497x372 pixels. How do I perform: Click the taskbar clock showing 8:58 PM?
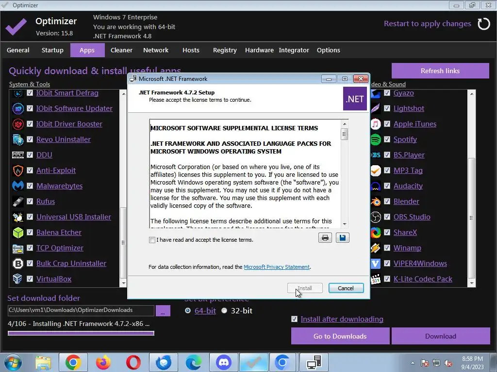(x=473, y=362)
